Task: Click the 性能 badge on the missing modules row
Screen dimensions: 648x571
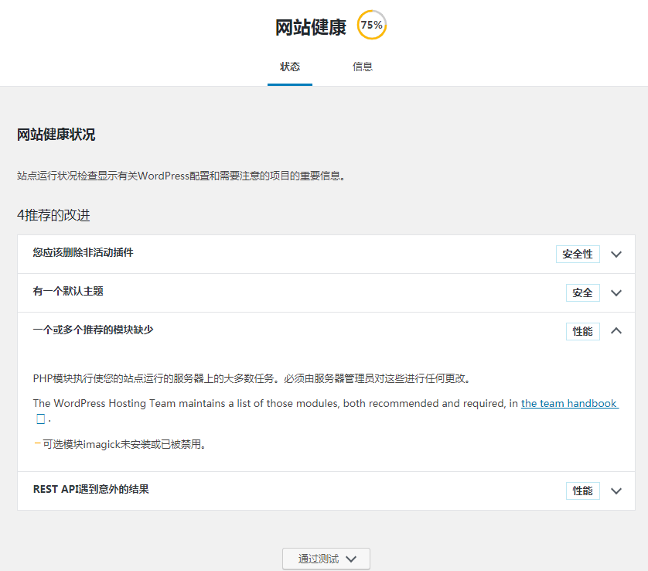Action: click(582, 330)
